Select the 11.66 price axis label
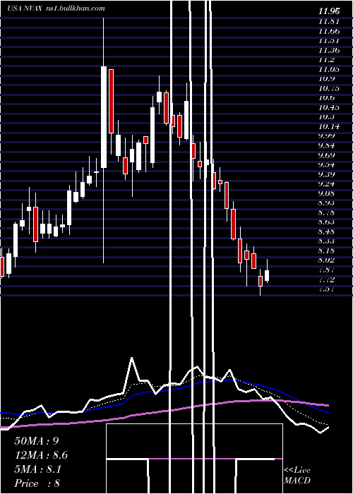This screenshot has width=353, height=494. click(x=329, y=31)
